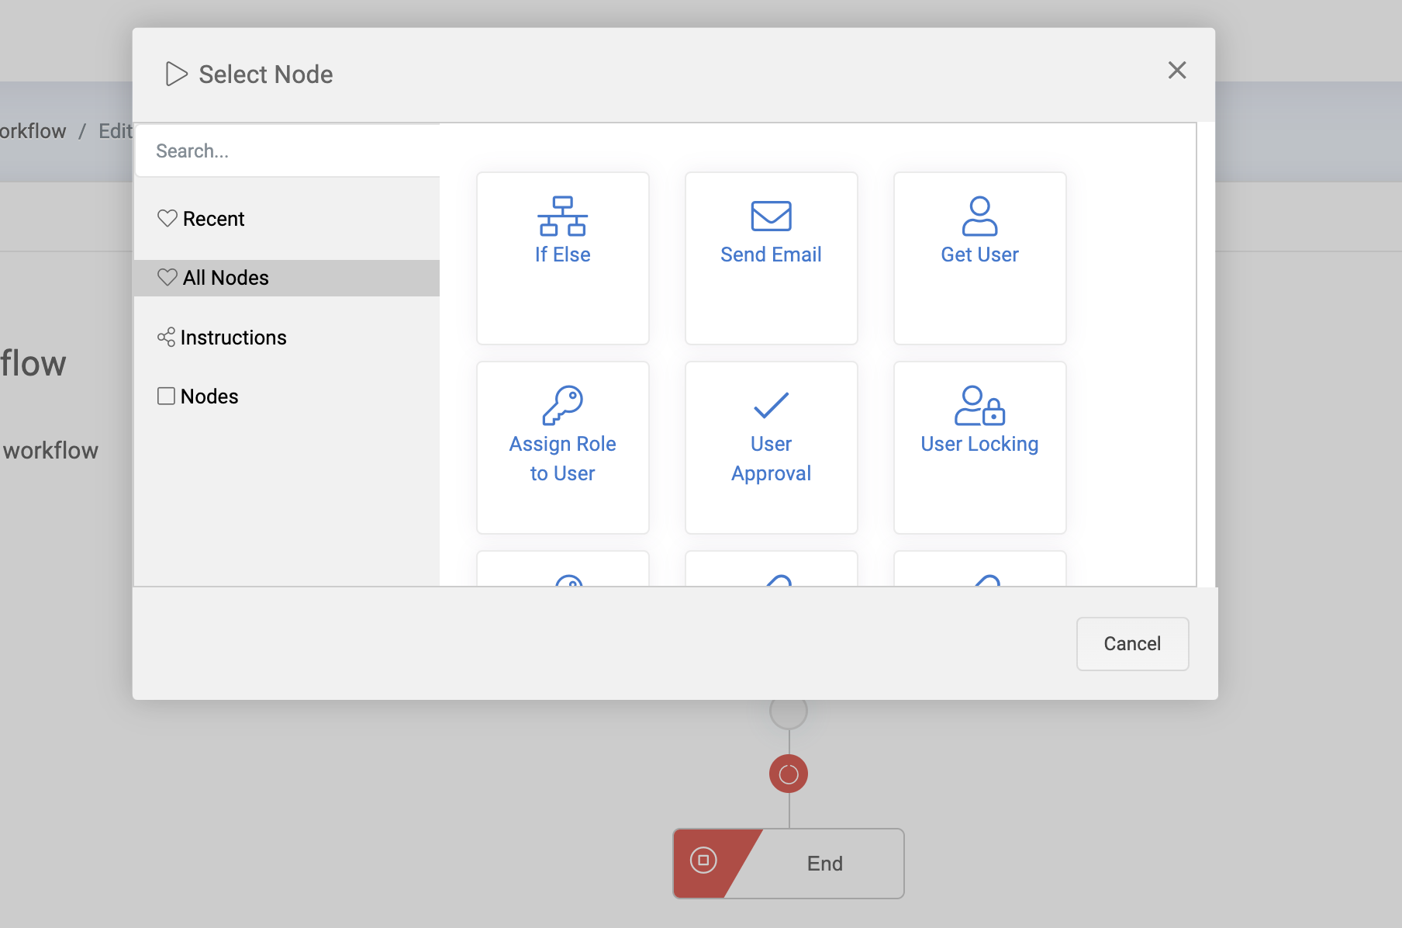Toggle the Nodes square checkbox icon
Viewport: 1402px width, 928px height.
point(166,396)
